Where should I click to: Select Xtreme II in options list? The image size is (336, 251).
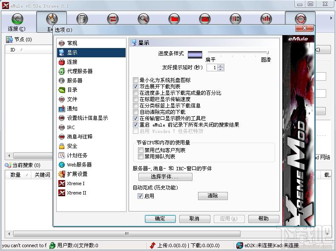click(x=91, y=193)
